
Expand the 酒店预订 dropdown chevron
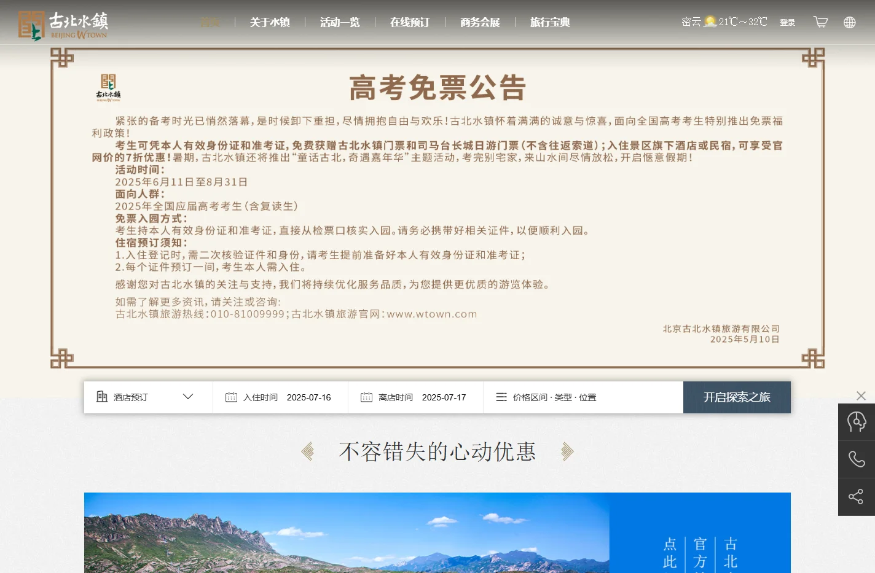pyautogui.click(x=188, y=397)
